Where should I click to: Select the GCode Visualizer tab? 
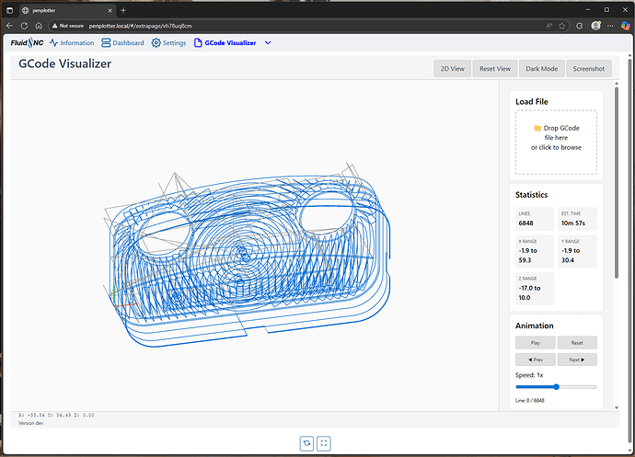tap(225, 43)
